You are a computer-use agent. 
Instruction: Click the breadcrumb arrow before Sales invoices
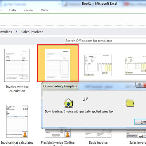click(x=17, y=32)
